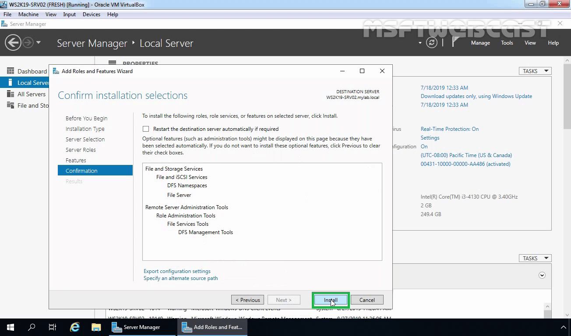Open Task View on the taskbar
The image size is (571, 336).
52,327
